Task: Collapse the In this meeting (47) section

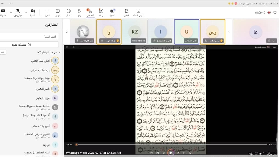Action: click(60, 52)
